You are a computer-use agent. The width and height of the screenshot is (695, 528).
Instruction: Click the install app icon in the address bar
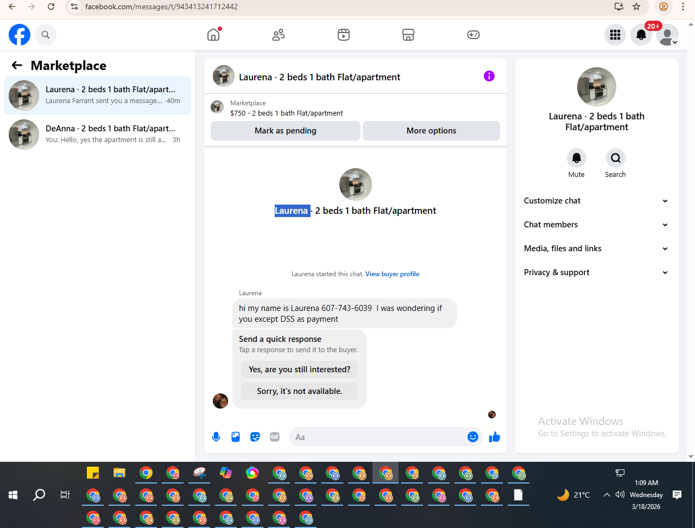pyautogui.click(x=619, y=7)
